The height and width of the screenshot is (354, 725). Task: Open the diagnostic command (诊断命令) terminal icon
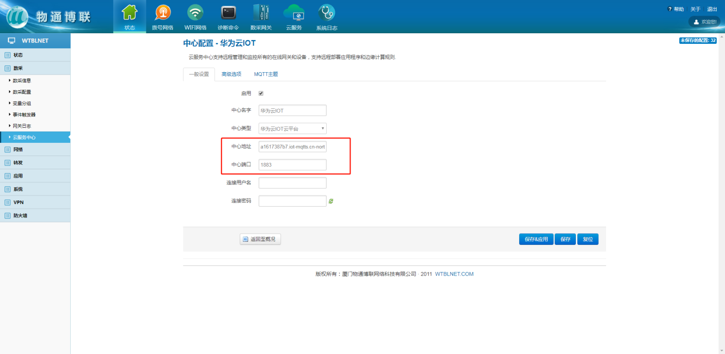pyautogui.click(x=228, y=13)
